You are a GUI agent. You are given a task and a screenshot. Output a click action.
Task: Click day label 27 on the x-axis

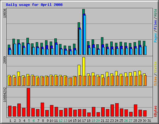130,121
